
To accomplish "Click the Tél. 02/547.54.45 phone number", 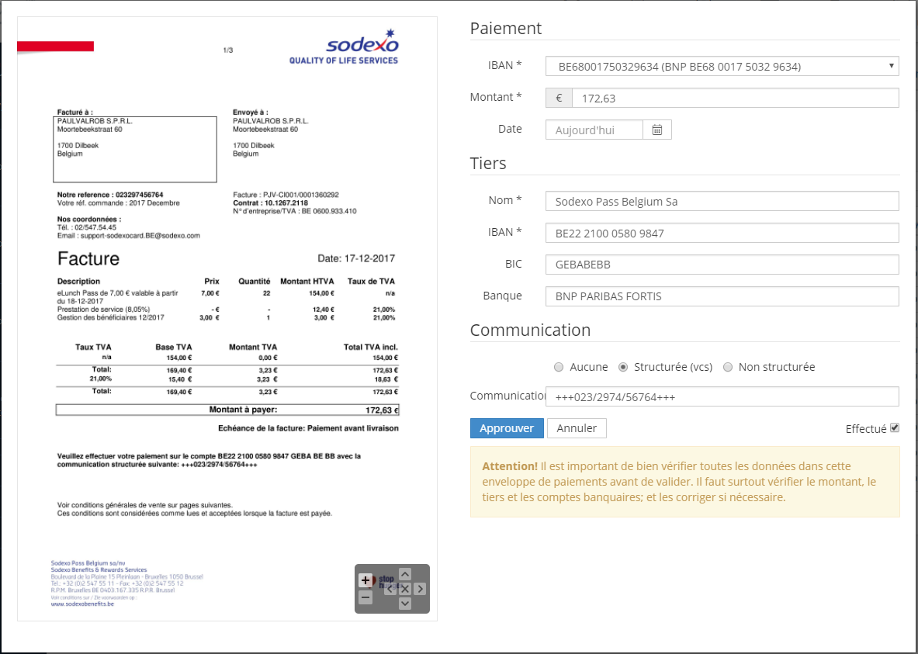I will [x=87, y=228].
